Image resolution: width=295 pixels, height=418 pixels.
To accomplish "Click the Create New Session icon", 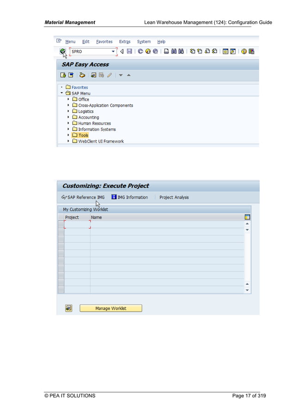I will click(225, 51).
